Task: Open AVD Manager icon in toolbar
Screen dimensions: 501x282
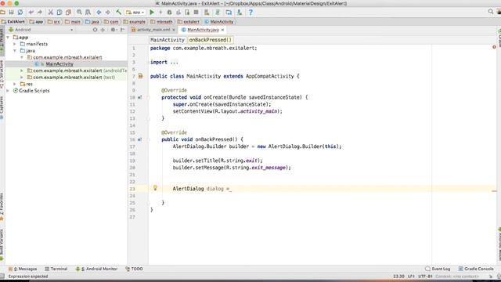Action: 207,13
